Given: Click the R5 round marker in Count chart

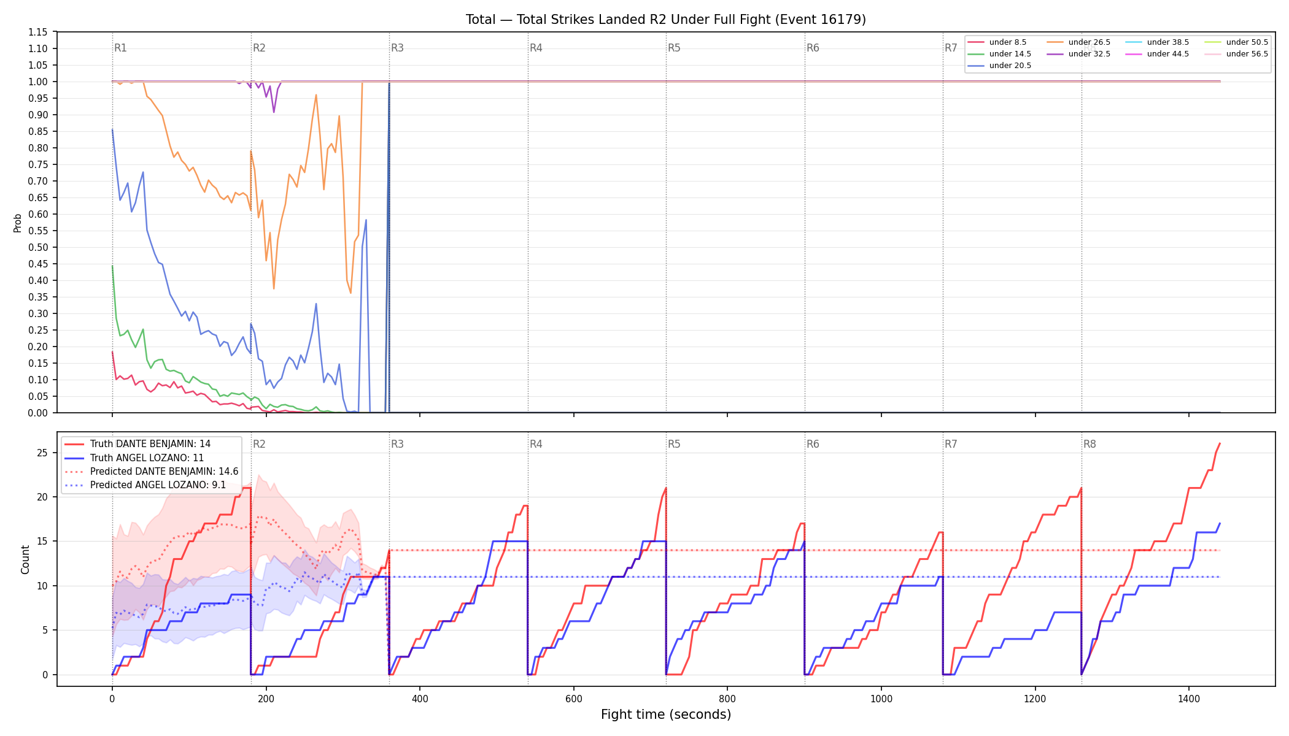Looking at the screenshot, I should pos(674,444).
